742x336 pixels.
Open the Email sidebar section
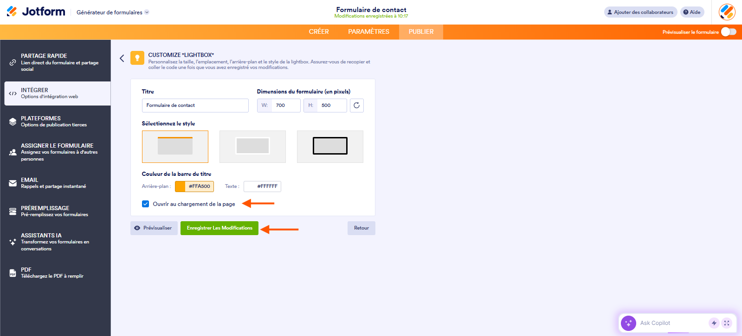click(x=58, y=183)
